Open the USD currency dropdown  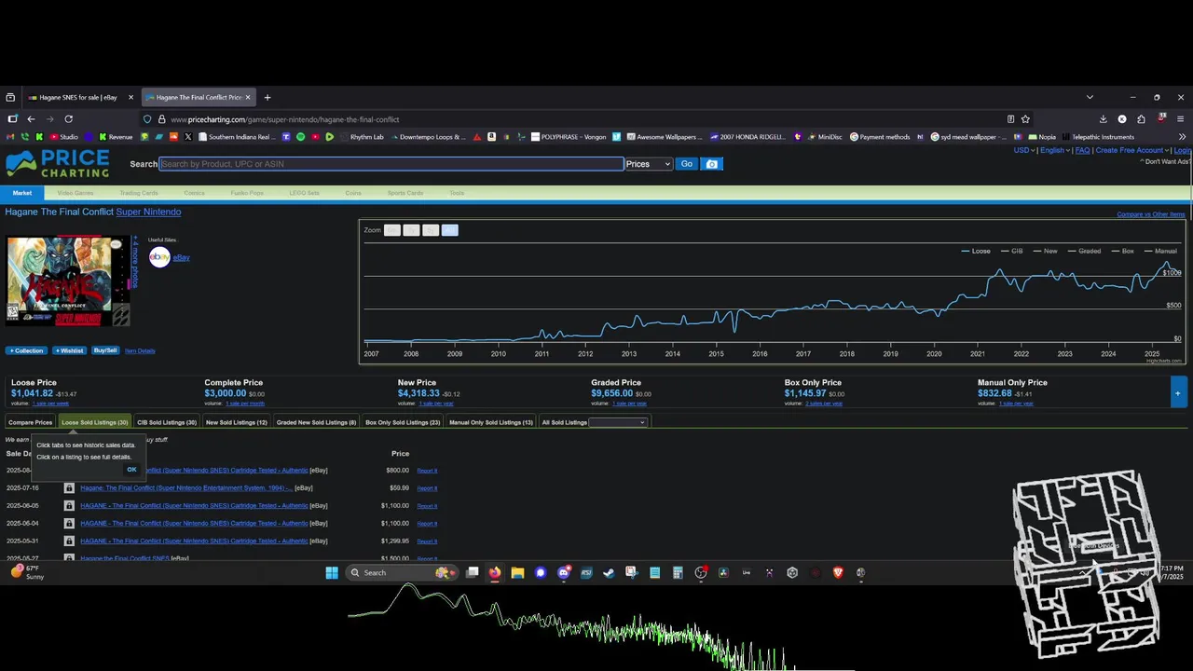click(1024, 150)
